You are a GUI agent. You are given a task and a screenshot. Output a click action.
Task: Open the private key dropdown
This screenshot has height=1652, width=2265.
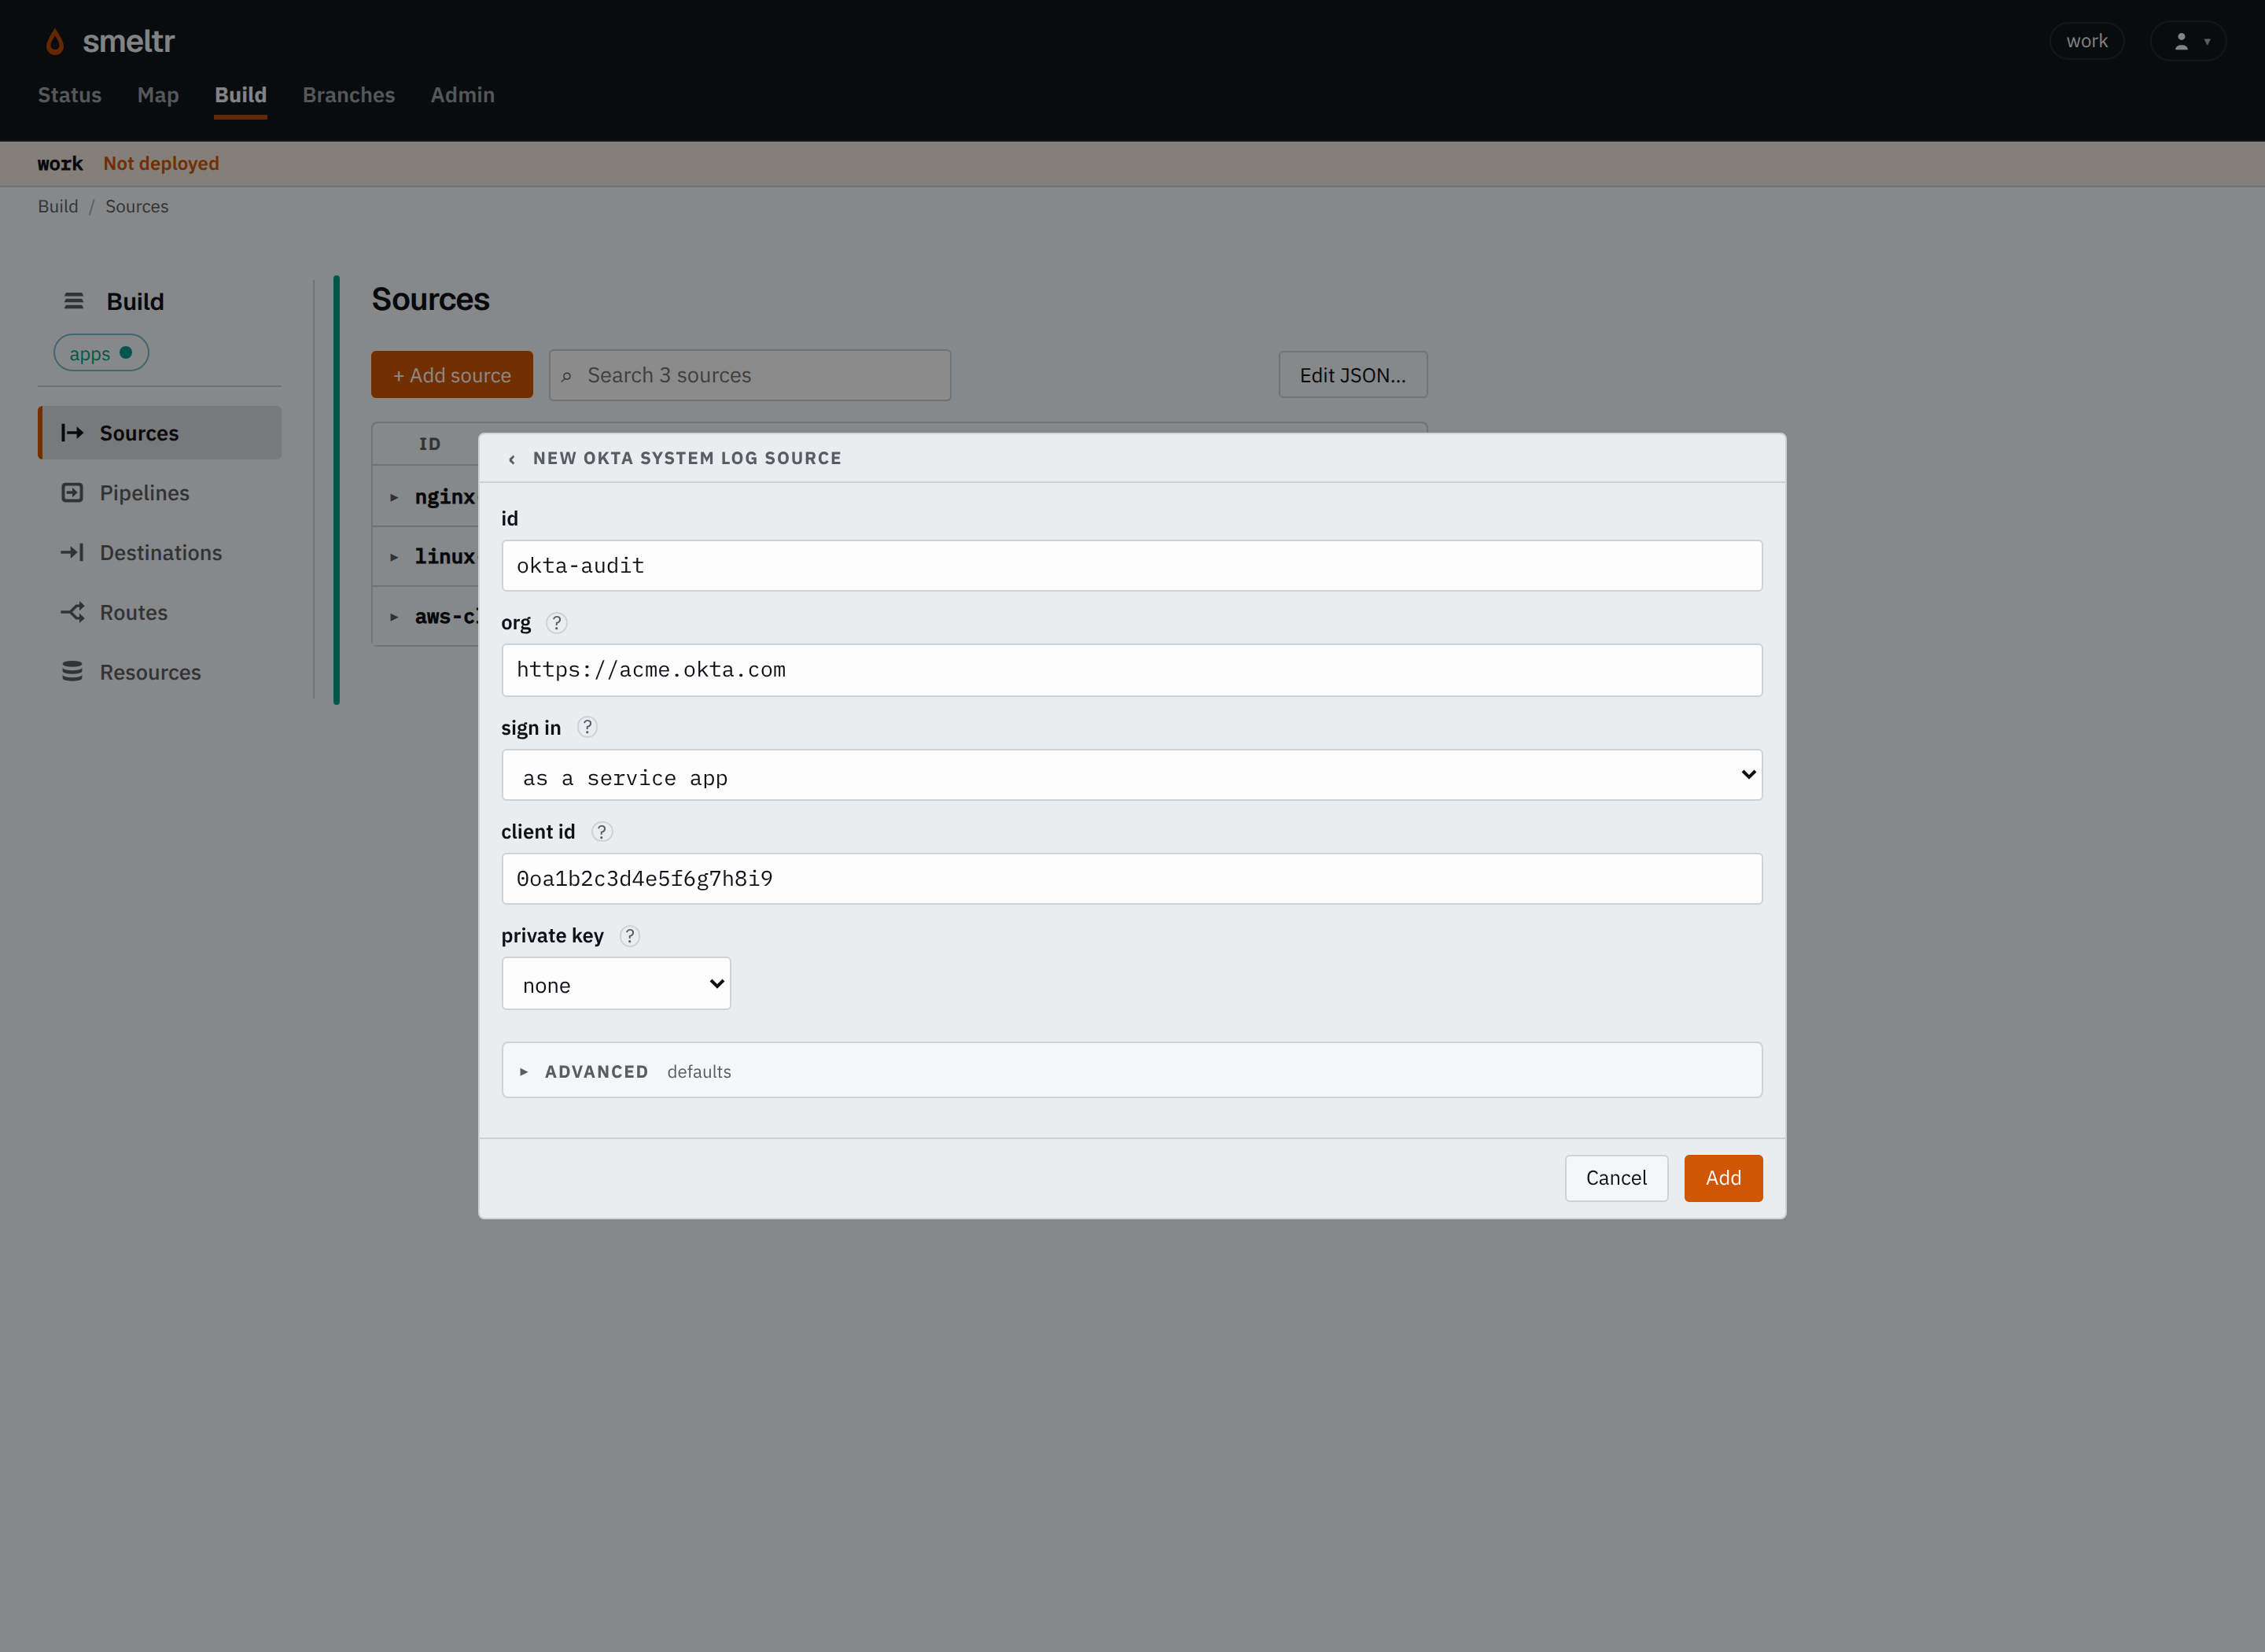tap(616, 984)
